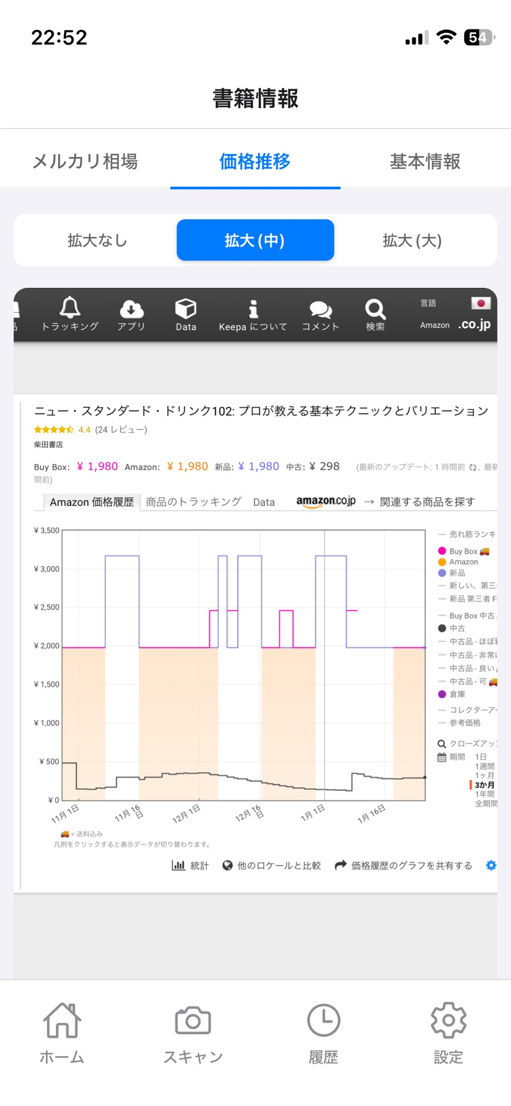Set graph range to 1年間
The image size is (511, 1106).
tap(485, 794)
